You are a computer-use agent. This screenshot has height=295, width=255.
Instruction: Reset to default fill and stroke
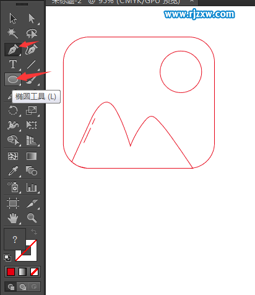coord(7,258)
